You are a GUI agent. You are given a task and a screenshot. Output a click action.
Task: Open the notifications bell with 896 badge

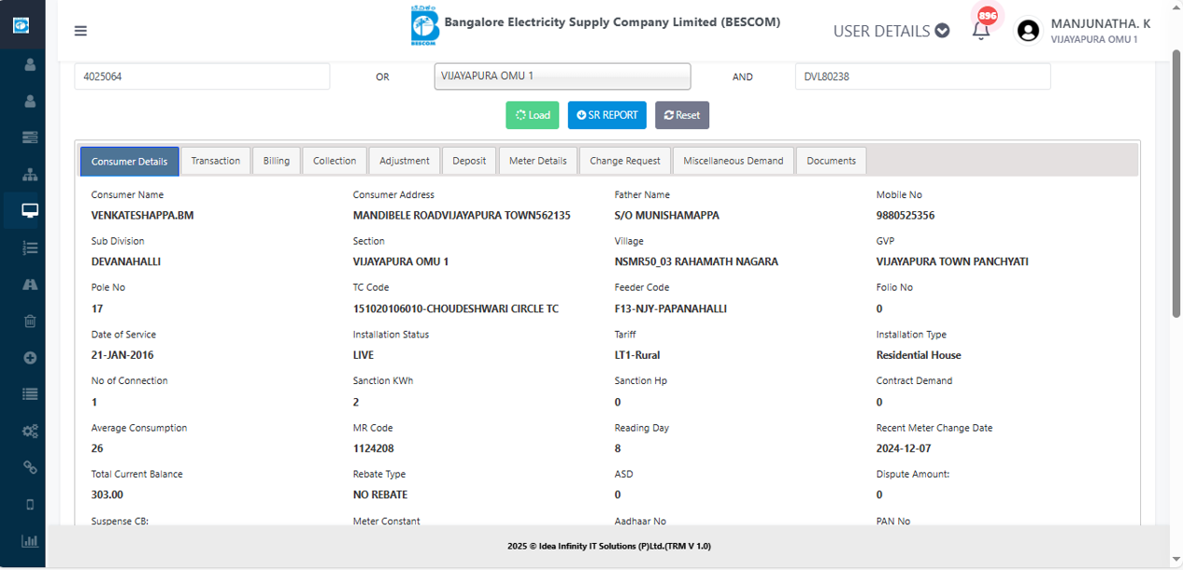tap(981, 29)
